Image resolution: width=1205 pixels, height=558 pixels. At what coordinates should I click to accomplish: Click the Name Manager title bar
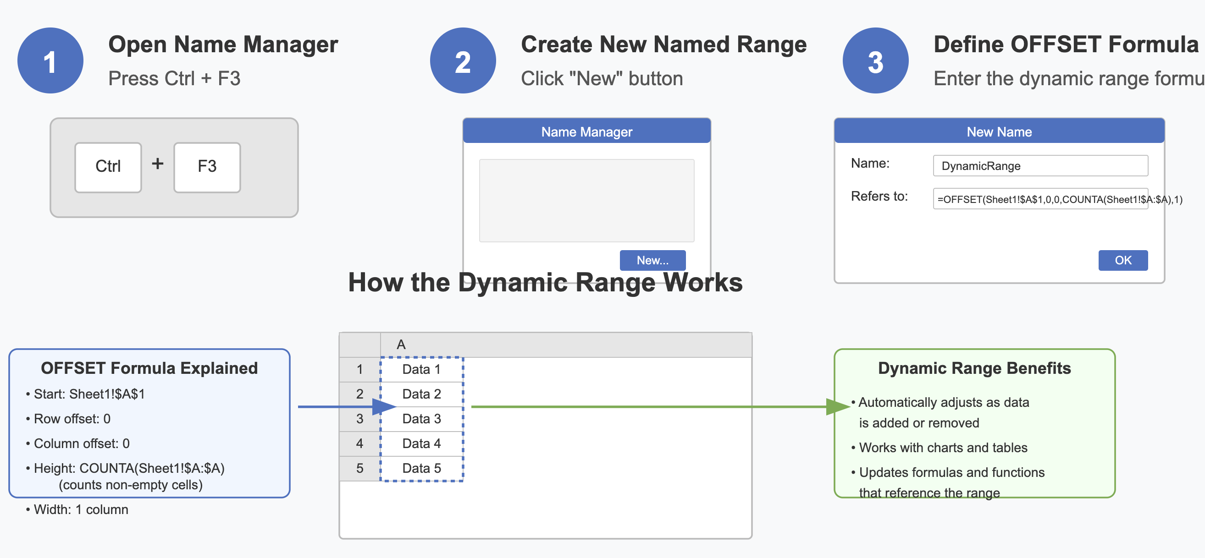point(586,131)
